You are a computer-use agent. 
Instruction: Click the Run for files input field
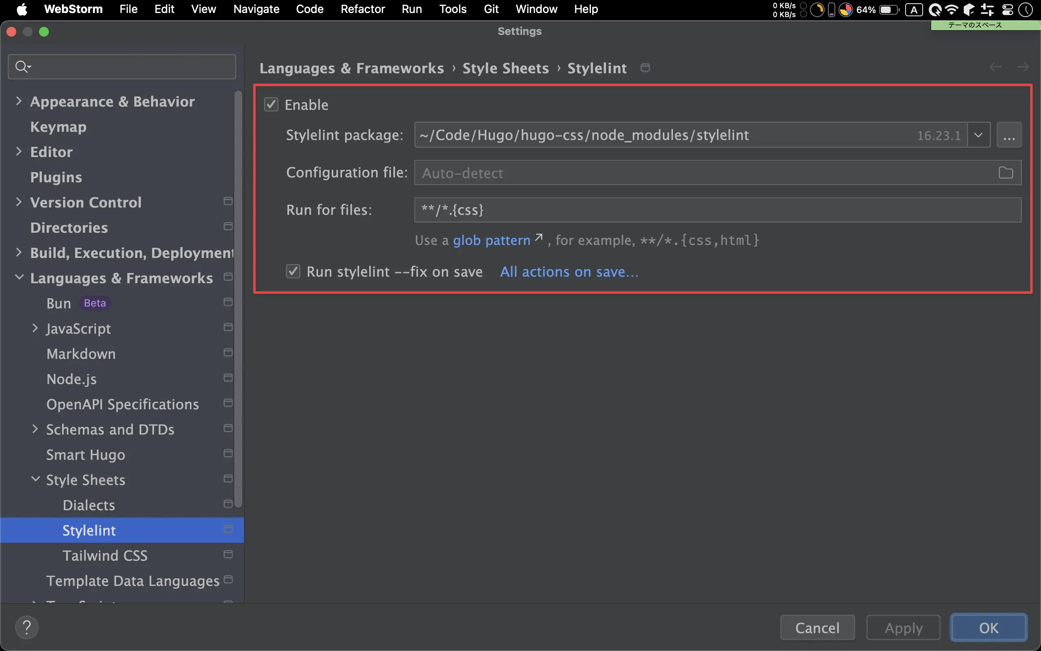(x=717, y=210)
